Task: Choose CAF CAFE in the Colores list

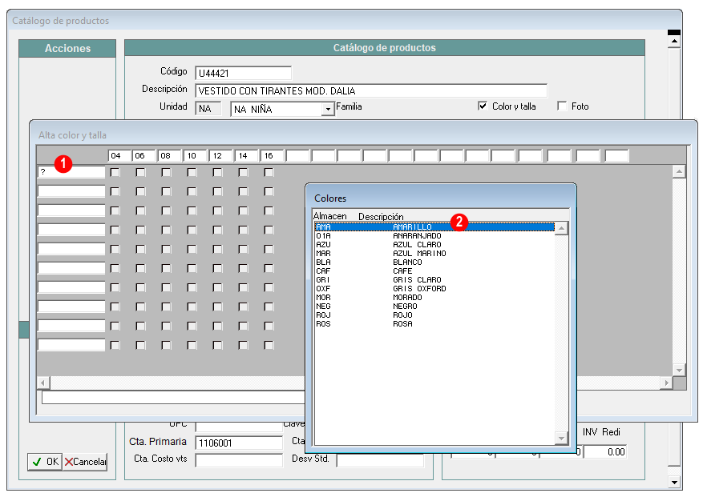Action: 434,271
